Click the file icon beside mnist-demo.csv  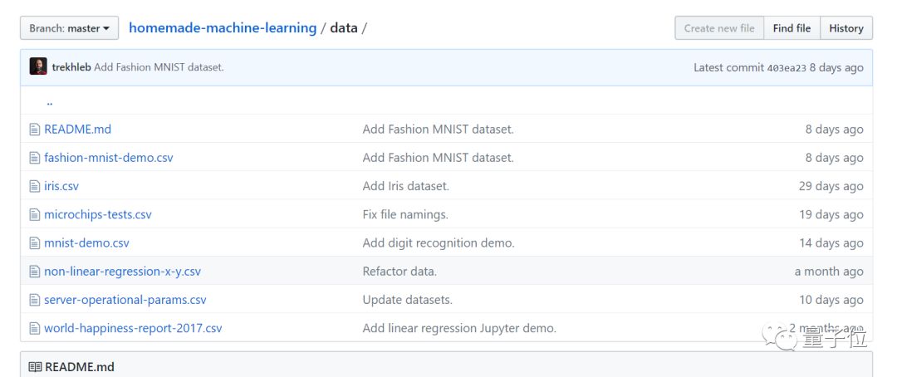[x=35, y=243]
